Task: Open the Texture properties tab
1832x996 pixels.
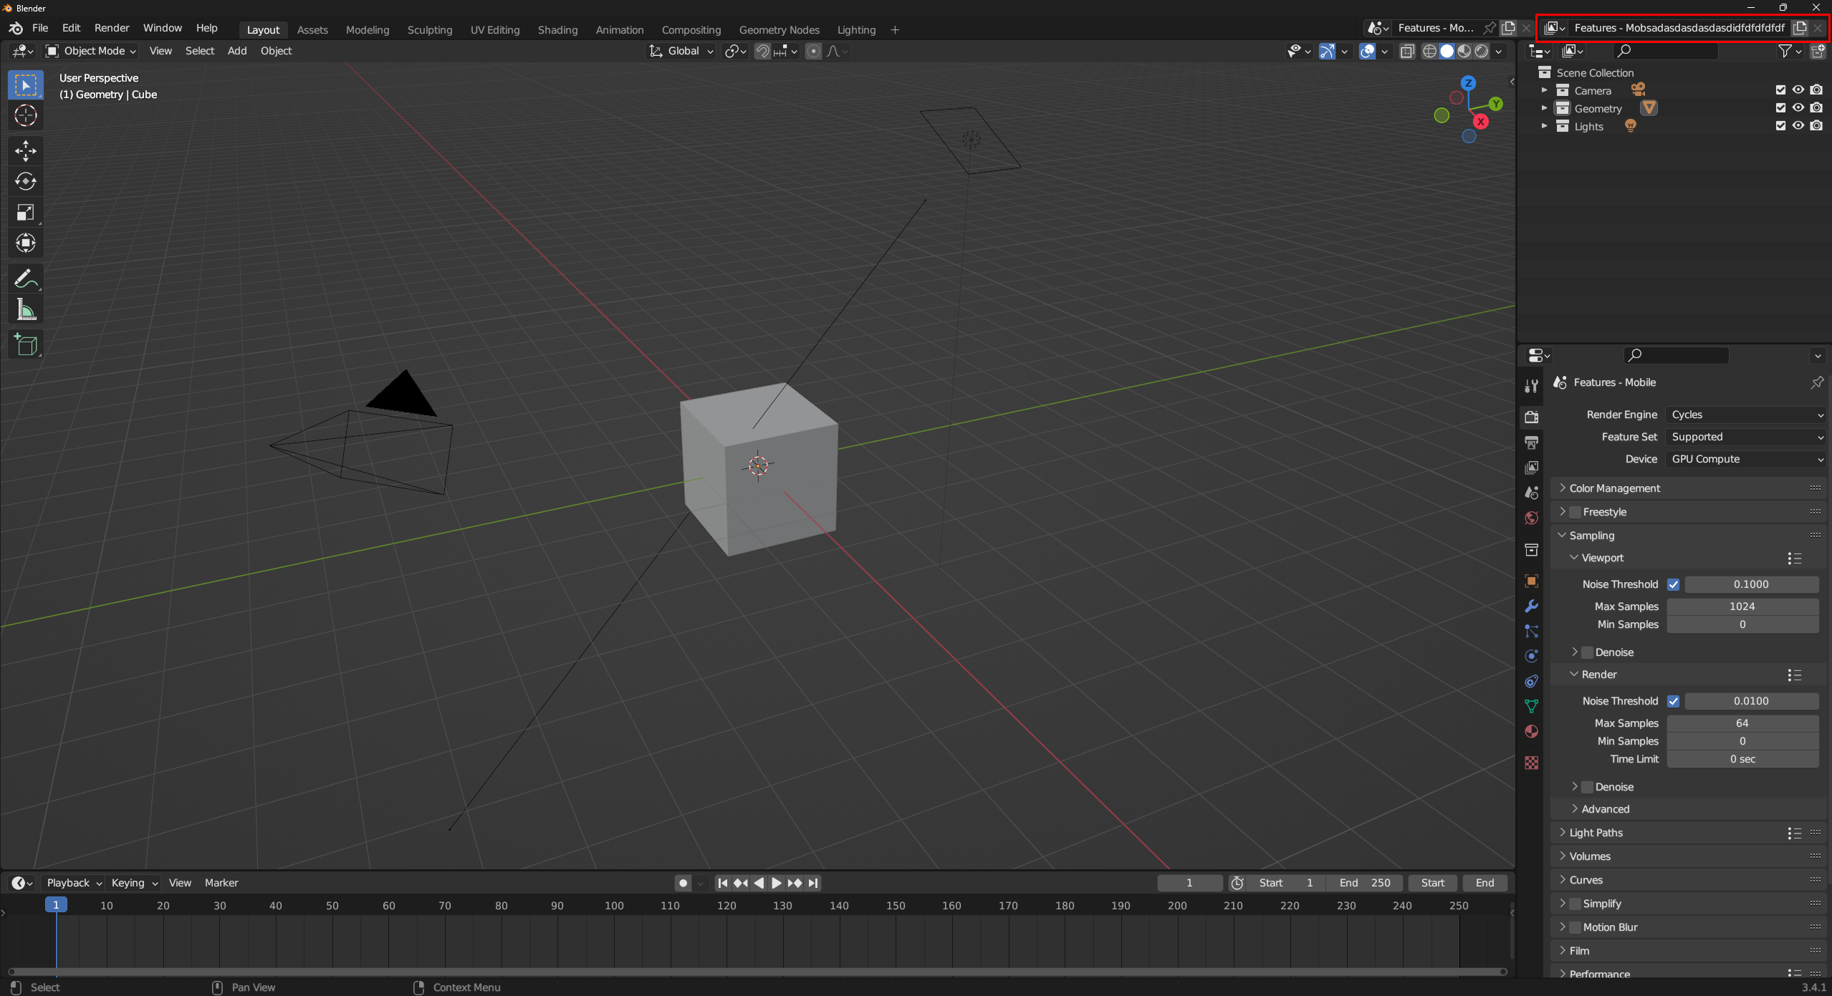Action: point(1532,763)
